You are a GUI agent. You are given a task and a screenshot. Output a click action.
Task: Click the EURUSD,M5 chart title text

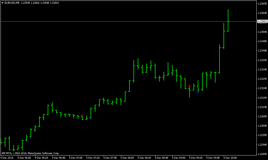[x=12, y=3]
